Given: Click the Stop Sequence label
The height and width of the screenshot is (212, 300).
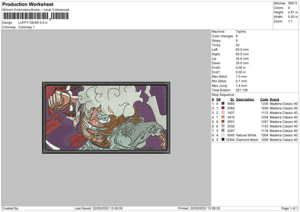Looking at the screenshot, I should click(x=223, y=94).
